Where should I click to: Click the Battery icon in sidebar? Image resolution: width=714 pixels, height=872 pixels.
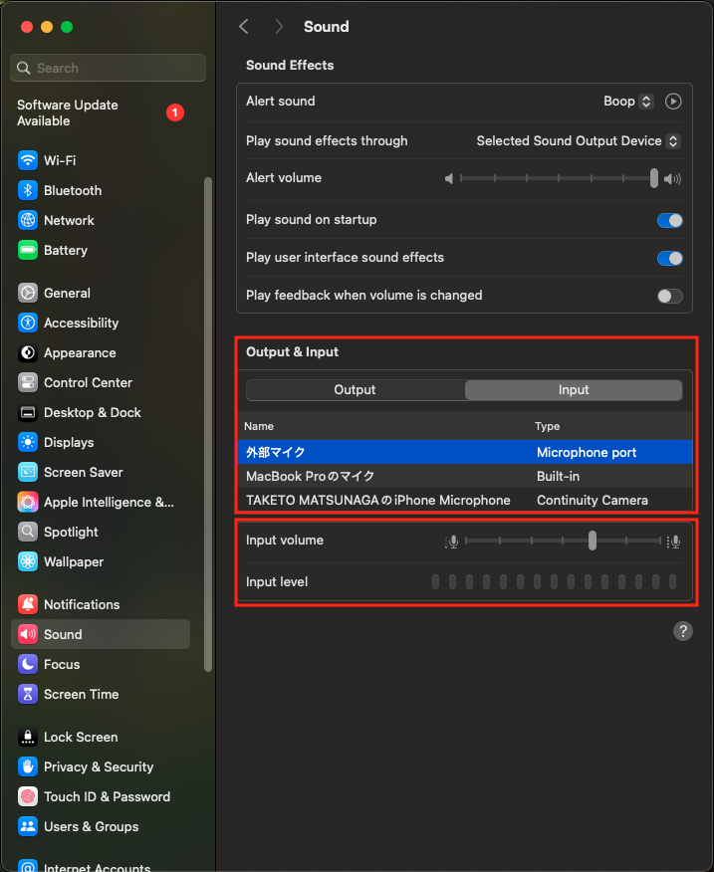tap(28, 250)
